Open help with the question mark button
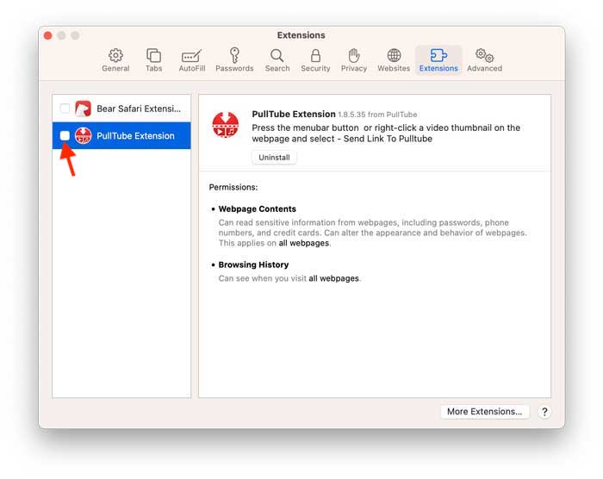This screenshot has height=479, width=603. [544, 412]
